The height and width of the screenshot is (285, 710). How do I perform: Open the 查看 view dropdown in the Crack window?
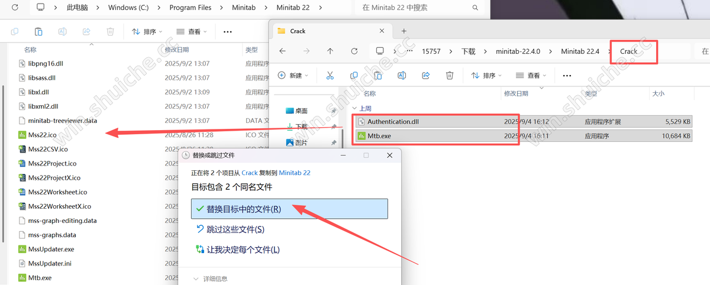click(531, 76)
